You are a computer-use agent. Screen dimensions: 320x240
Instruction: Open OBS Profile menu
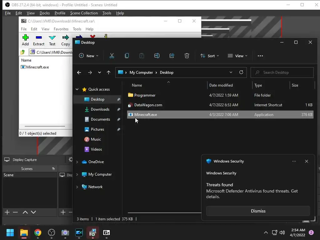tap(60, 13)
